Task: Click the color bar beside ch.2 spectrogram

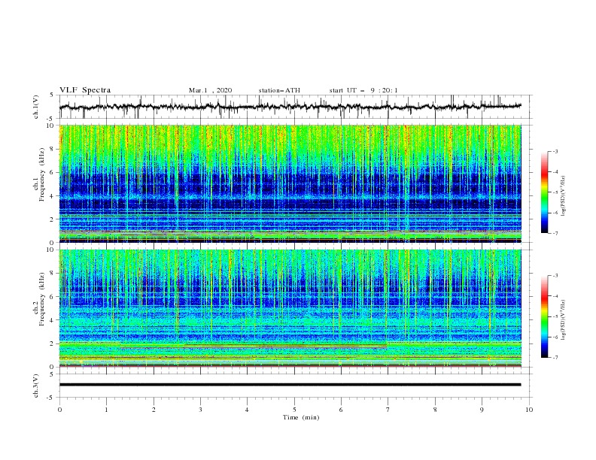Action: coord(544,316)
